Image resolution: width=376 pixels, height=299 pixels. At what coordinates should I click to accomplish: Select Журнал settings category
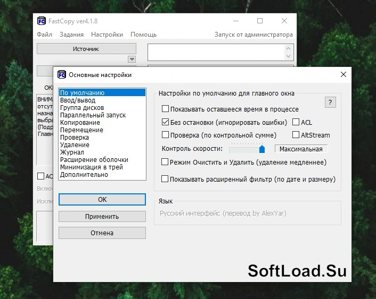click(102, 152)
